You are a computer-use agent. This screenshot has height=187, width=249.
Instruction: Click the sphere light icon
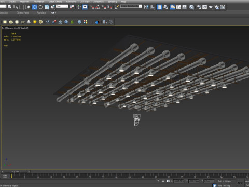click(17, 22)
